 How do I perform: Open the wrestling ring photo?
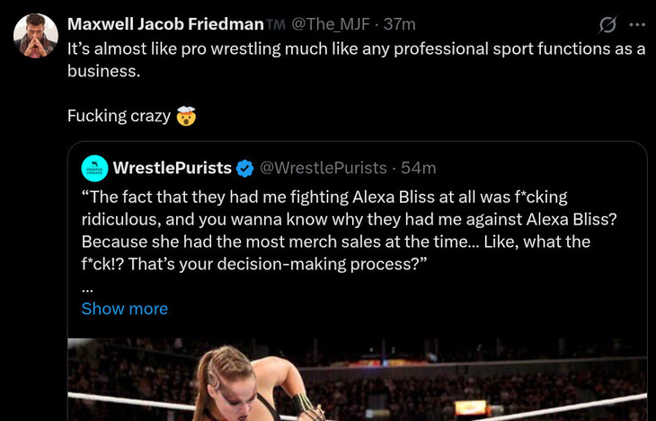click(x=358, y=380)
